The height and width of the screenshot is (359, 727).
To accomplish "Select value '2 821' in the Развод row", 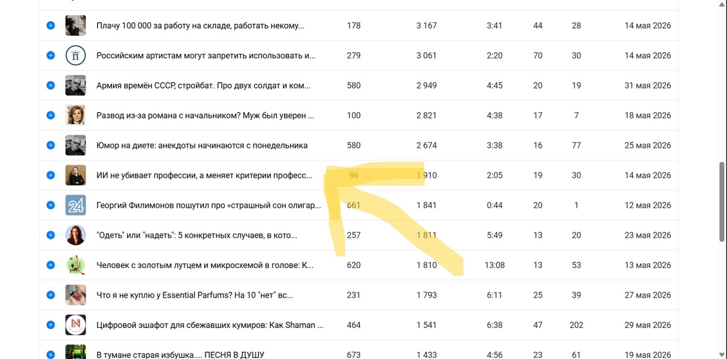I will pos(427,115).
